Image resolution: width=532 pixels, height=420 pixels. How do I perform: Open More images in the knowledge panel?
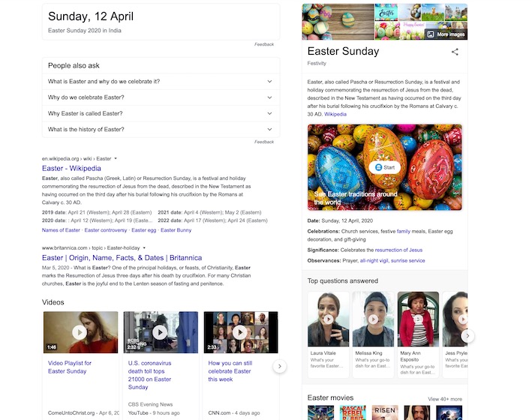[445, 34]
